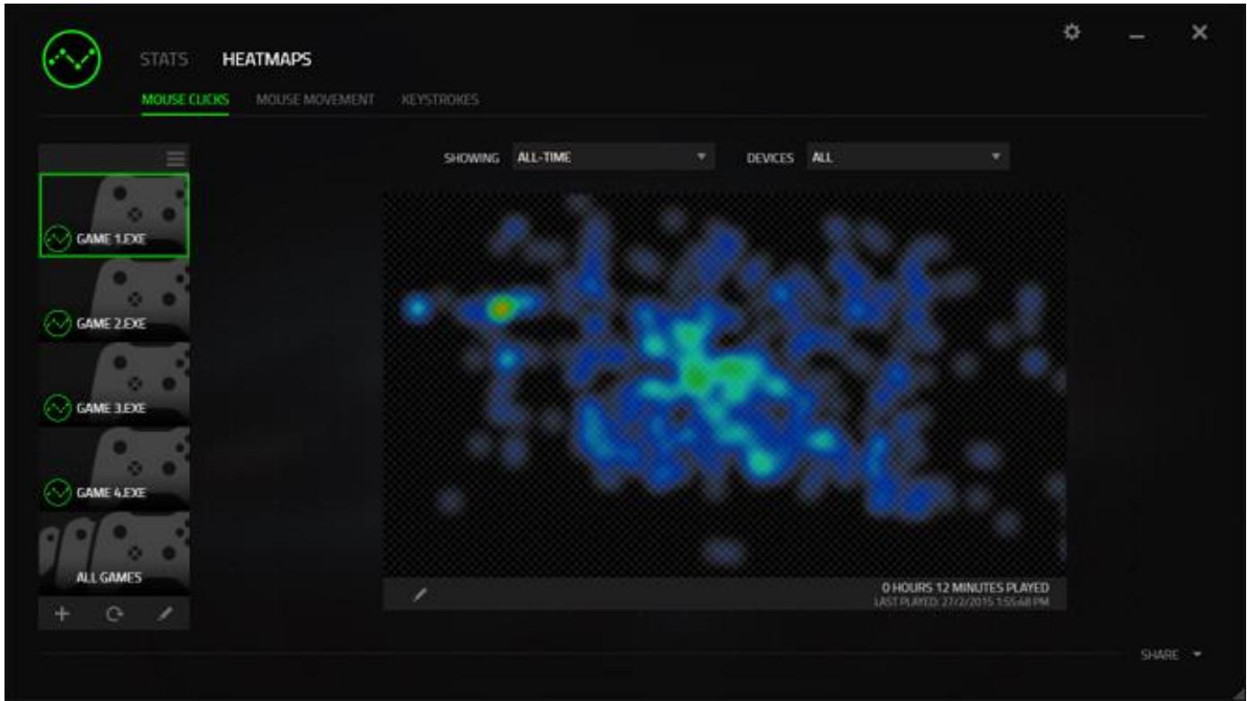Edit game list with the pencil icon below the list

(x=165, y=616)
